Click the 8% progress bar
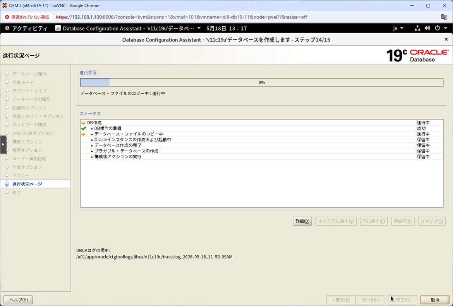453x306 pixels. 262,82
